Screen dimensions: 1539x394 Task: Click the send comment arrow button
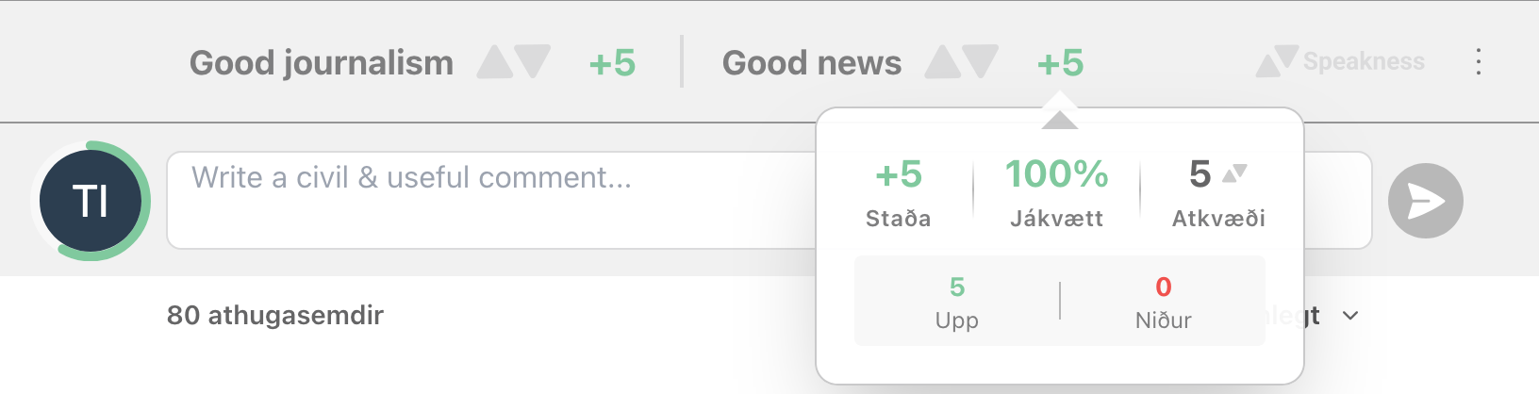click(x=1425, y=201)
